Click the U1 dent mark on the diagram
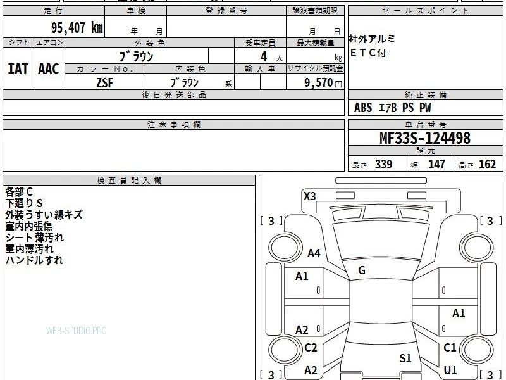 pyautogui.click(x=450, y=370)
